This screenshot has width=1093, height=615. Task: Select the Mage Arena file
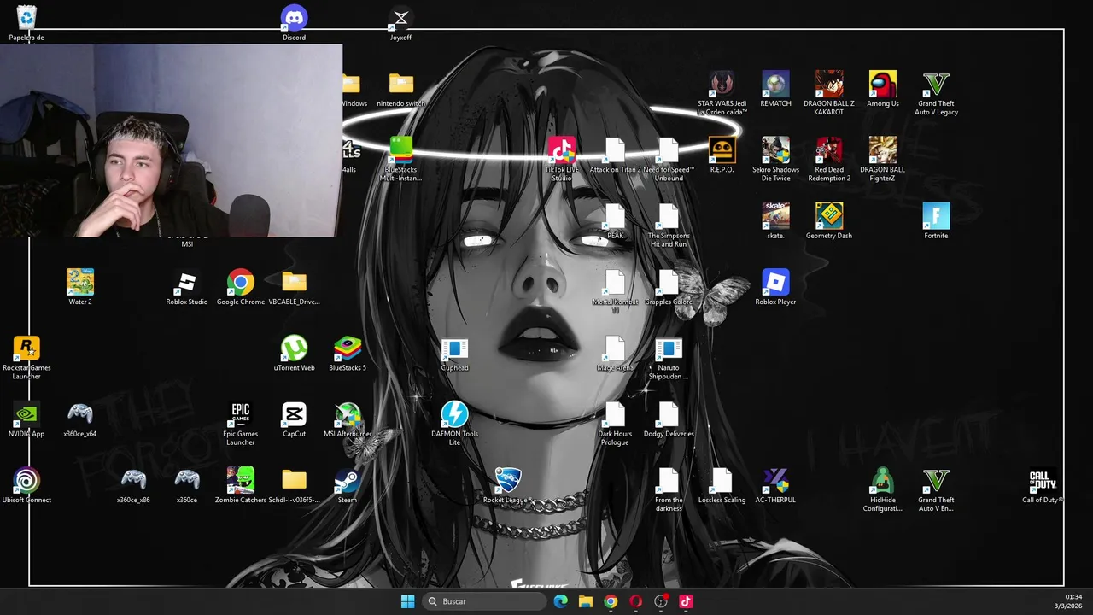pyautogui.click(x=615, y=354)
